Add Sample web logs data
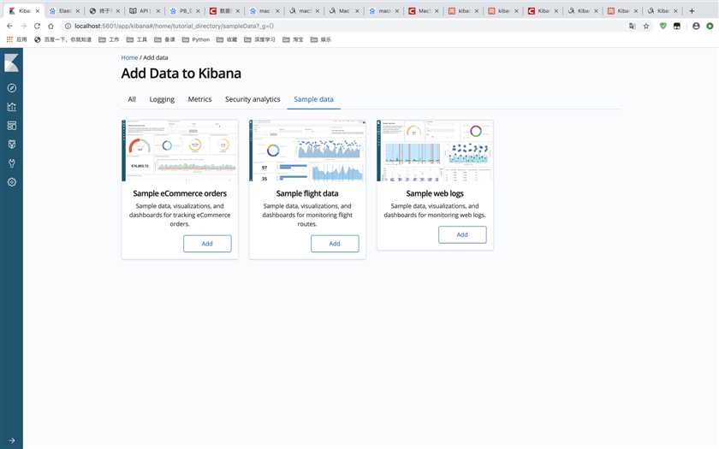This screenshot has height=449, width=719. pyautogui.click(x=462, y=234)
